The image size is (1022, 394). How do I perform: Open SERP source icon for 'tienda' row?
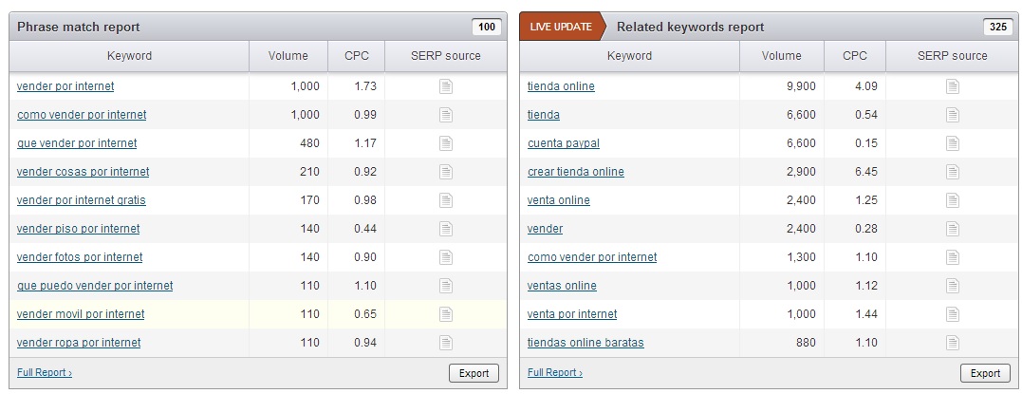953,115
